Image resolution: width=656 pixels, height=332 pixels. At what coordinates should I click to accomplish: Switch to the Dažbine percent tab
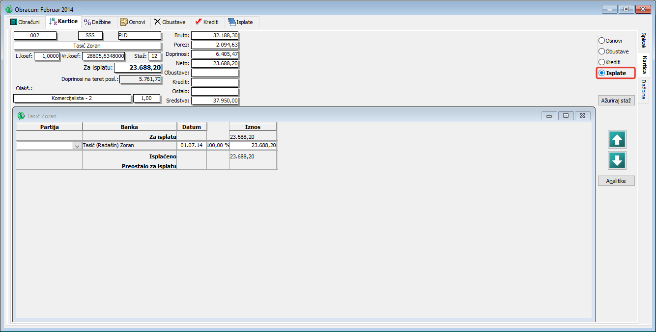(97, 22)
